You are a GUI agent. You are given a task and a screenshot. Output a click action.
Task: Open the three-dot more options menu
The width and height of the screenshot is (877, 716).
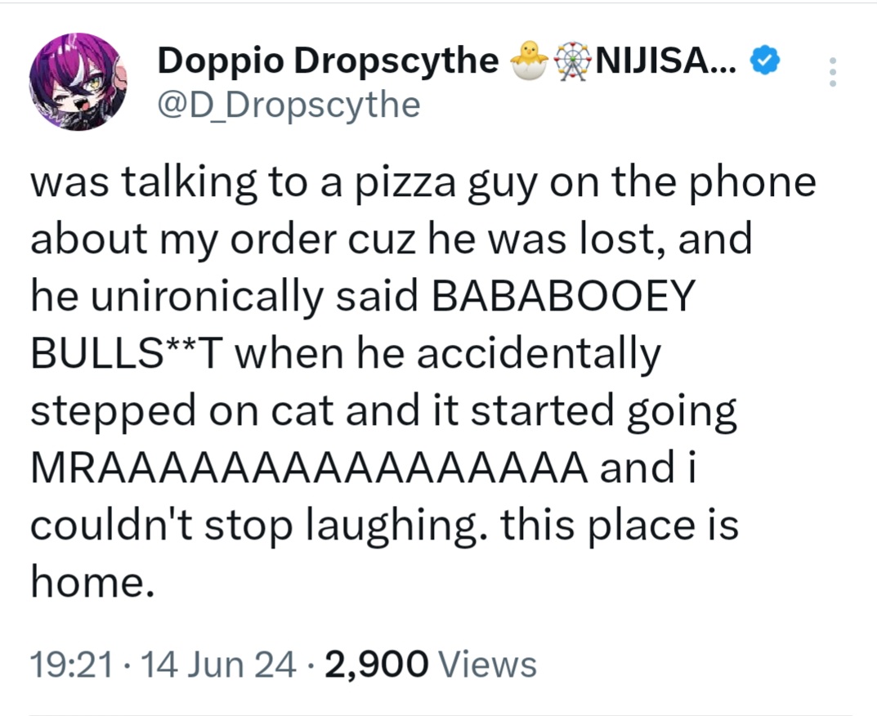coord(833,72)
